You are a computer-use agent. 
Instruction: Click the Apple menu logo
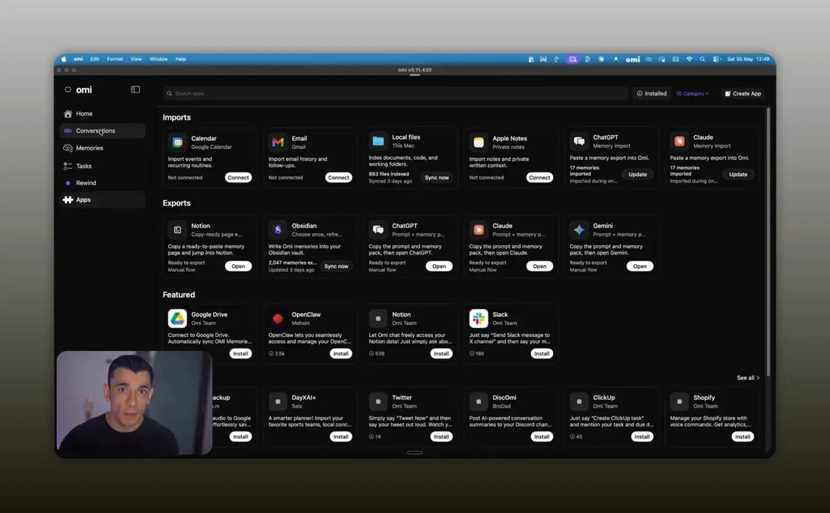tap(64, 59)
